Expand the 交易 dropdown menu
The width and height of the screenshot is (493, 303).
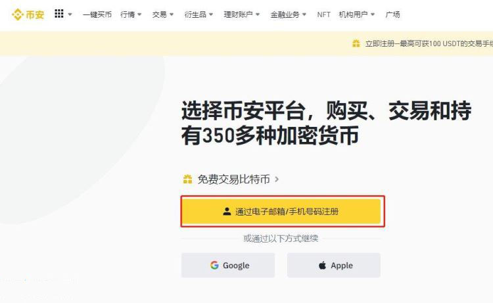point(163,14)
